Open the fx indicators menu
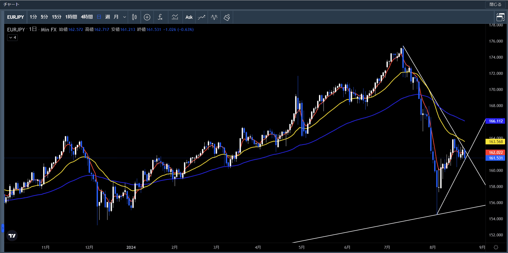This screenshot has width=508, height=253. (x=160, y=17)
